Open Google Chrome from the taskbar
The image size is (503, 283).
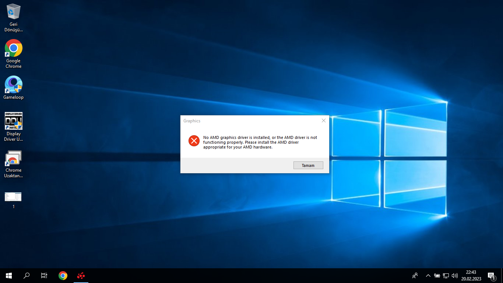tap(63, 275)
